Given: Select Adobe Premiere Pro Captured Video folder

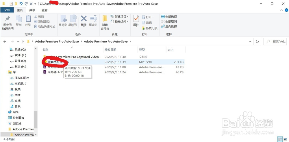Looking at the screenshot, I should coord(73,57).
